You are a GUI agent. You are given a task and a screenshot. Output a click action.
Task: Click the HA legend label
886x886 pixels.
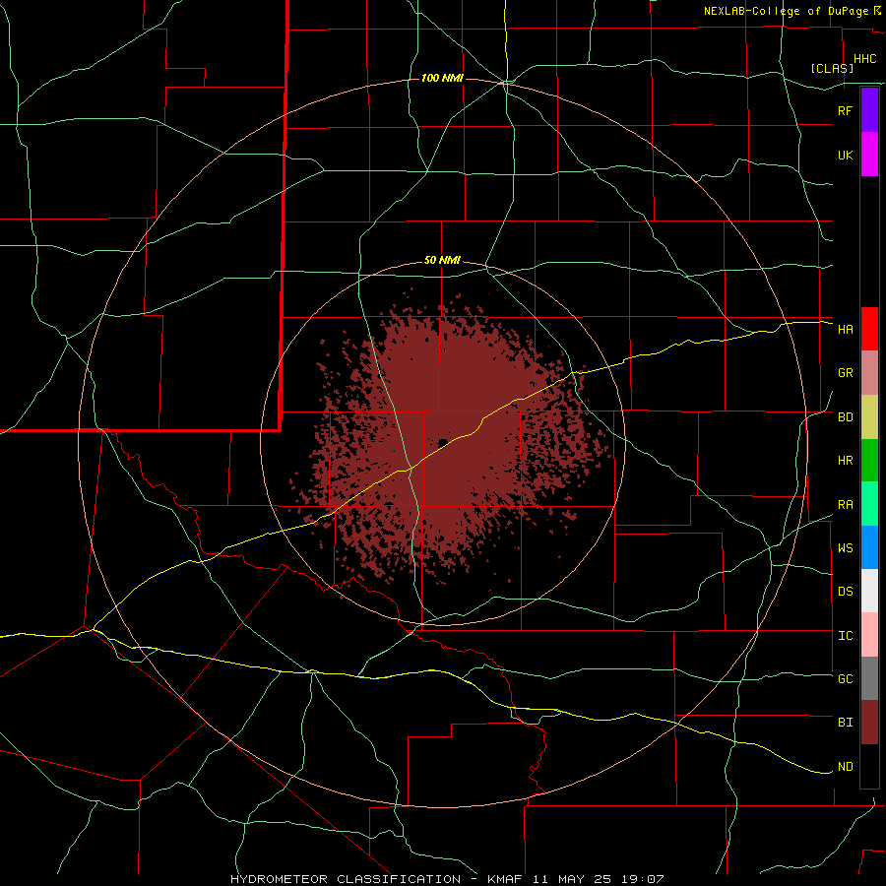tap(845, 330)
